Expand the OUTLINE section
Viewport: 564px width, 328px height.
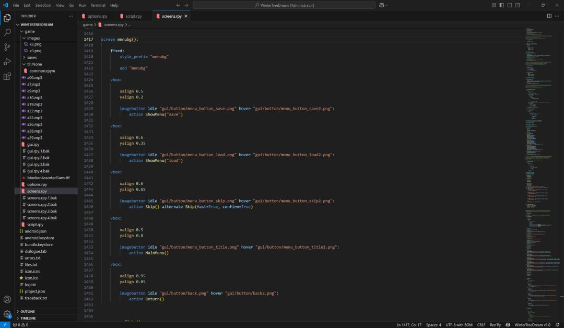click(27, 311)
